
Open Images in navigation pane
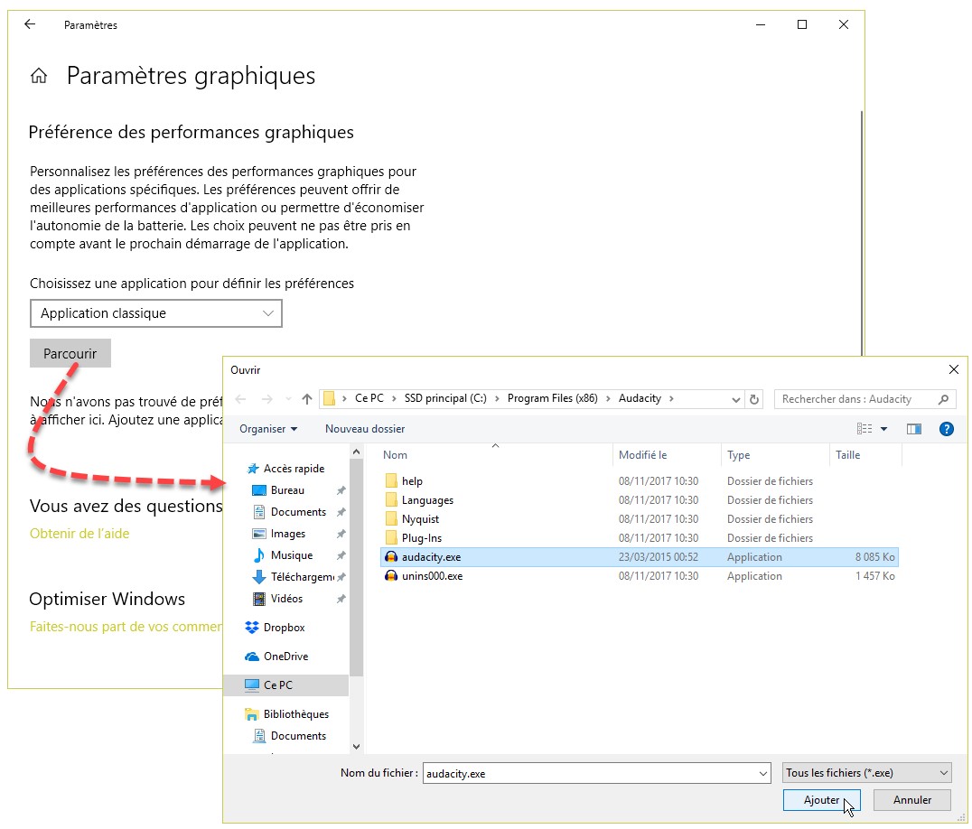click(x=279, y=534)
